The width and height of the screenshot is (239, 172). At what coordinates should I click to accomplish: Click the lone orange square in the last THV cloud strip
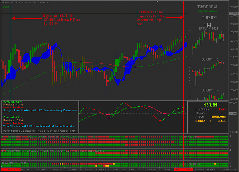(x=215, y=164)
